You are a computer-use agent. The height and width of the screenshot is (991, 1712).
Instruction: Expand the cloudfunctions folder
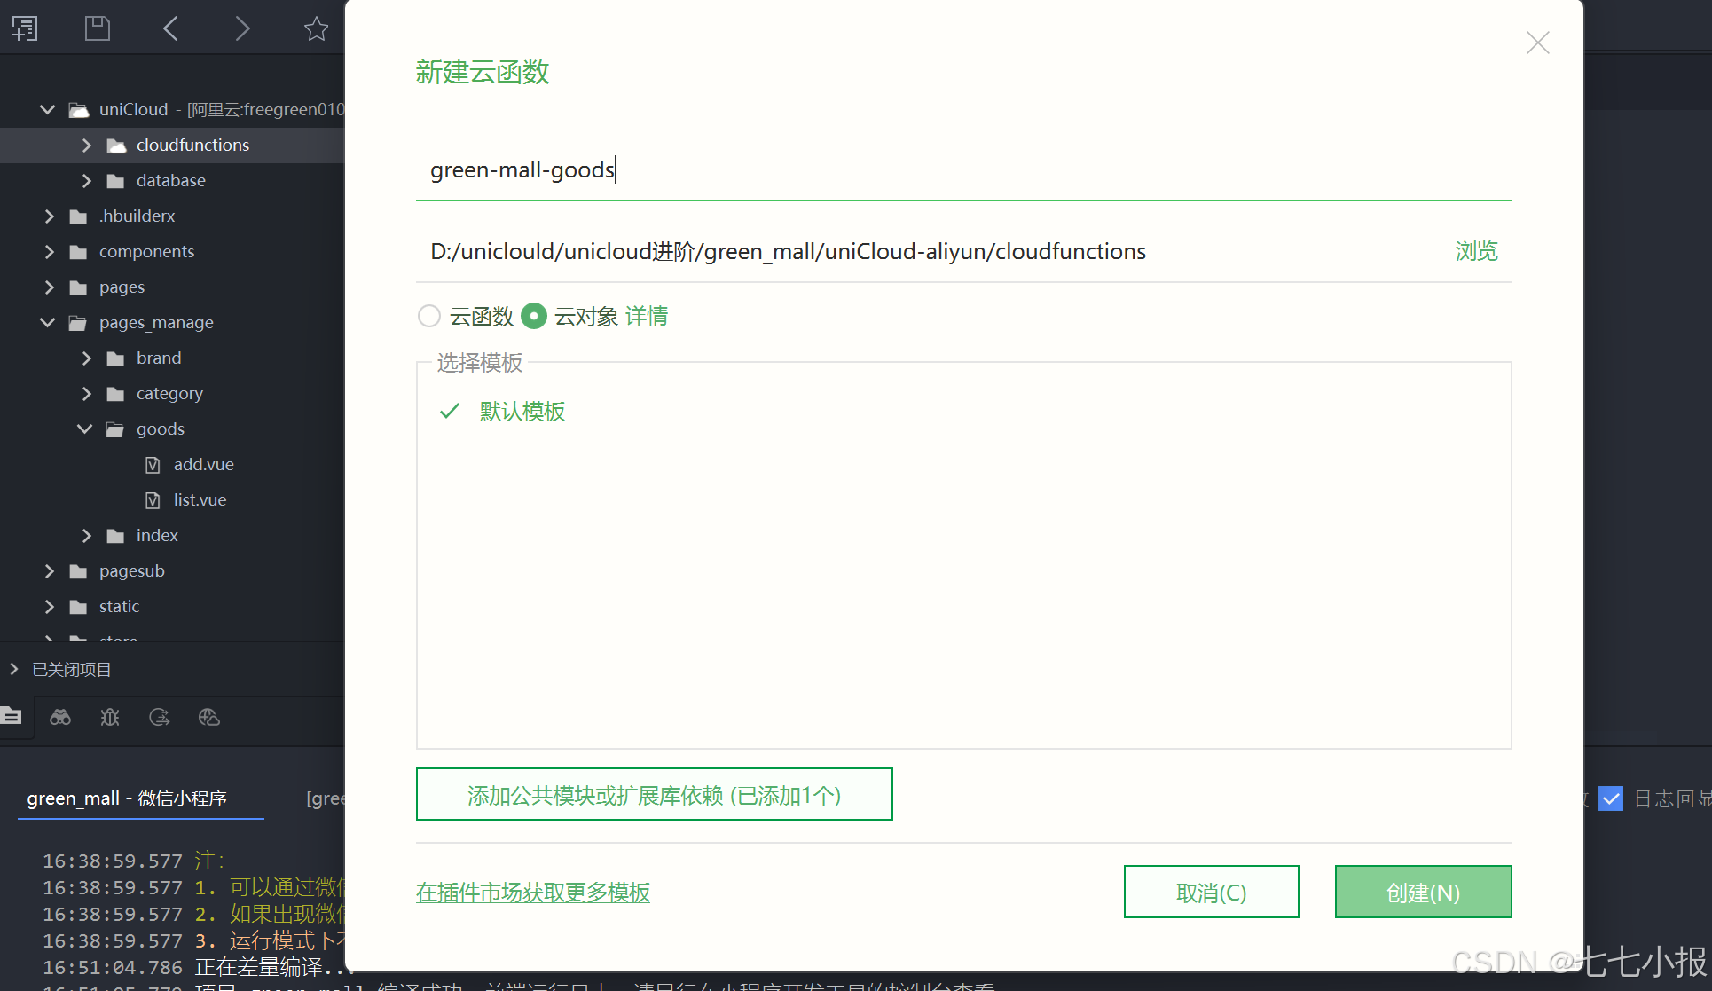[x=87, y=145]
